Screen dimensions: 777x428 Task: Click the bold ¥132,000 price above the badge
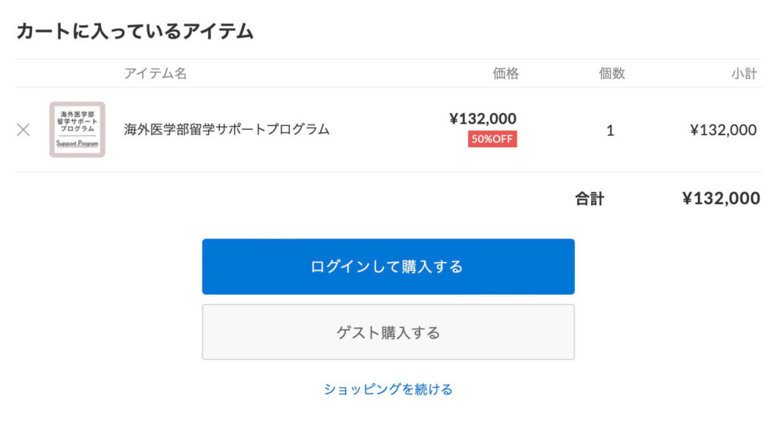click(483, 118)
